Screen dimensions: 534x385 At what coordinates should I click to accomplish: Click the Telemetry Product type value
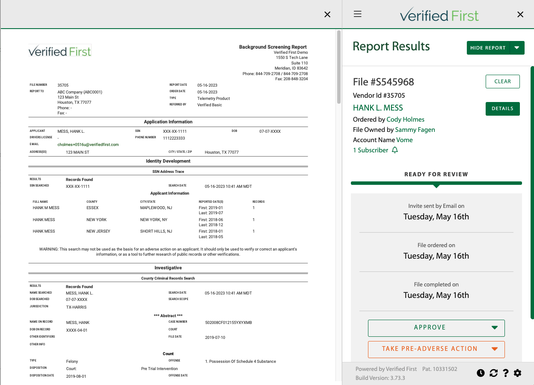[214, 99]
